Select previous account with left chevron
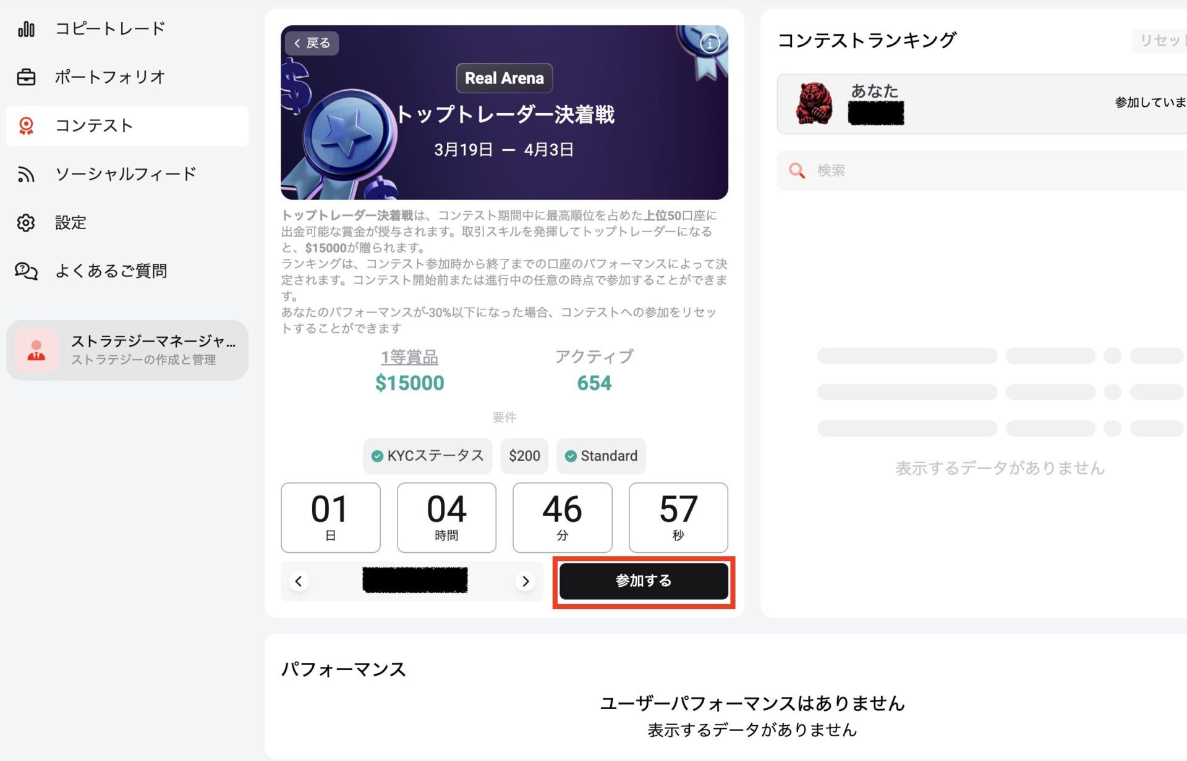 click(x=299, y=581)
